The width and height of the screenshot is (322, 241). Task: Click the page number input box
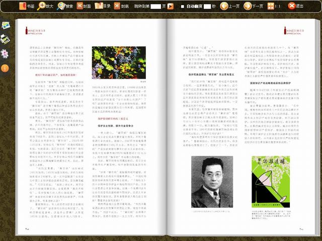pyautogui.click(x=155, y=7)
